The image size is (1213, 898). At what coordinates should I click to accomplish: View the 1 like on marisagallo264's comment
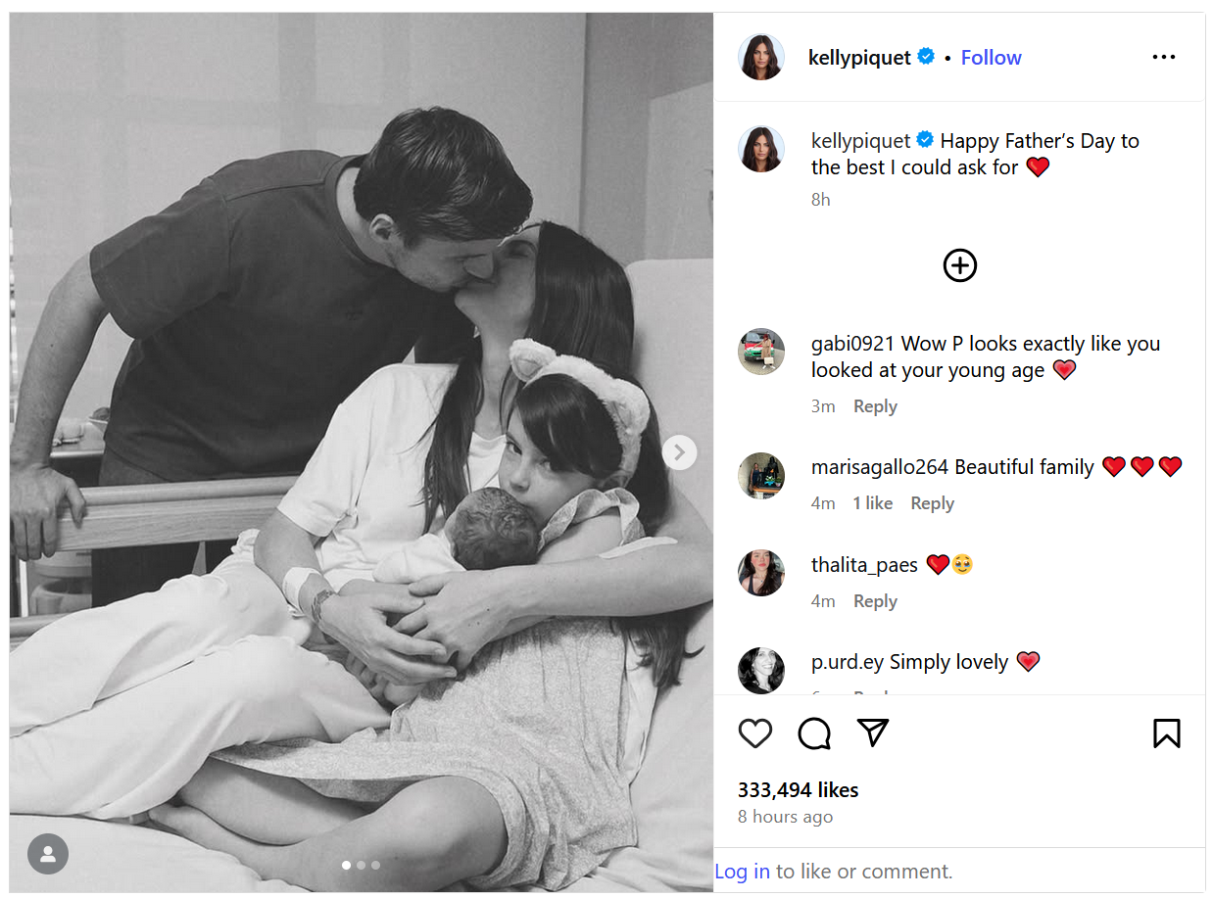tap(872, 503)
